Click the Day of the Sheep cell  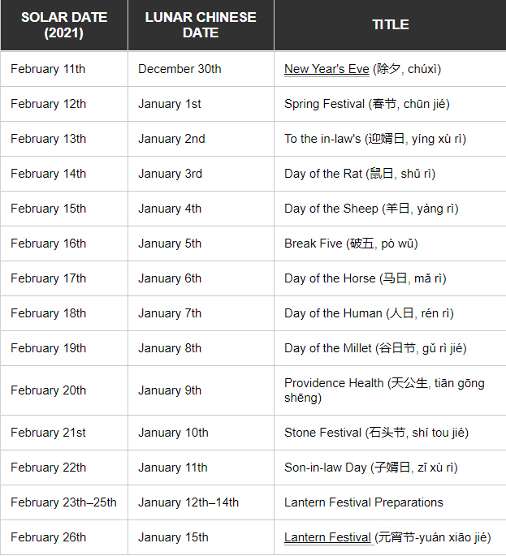pyautogui.click(x=391, y=209)
